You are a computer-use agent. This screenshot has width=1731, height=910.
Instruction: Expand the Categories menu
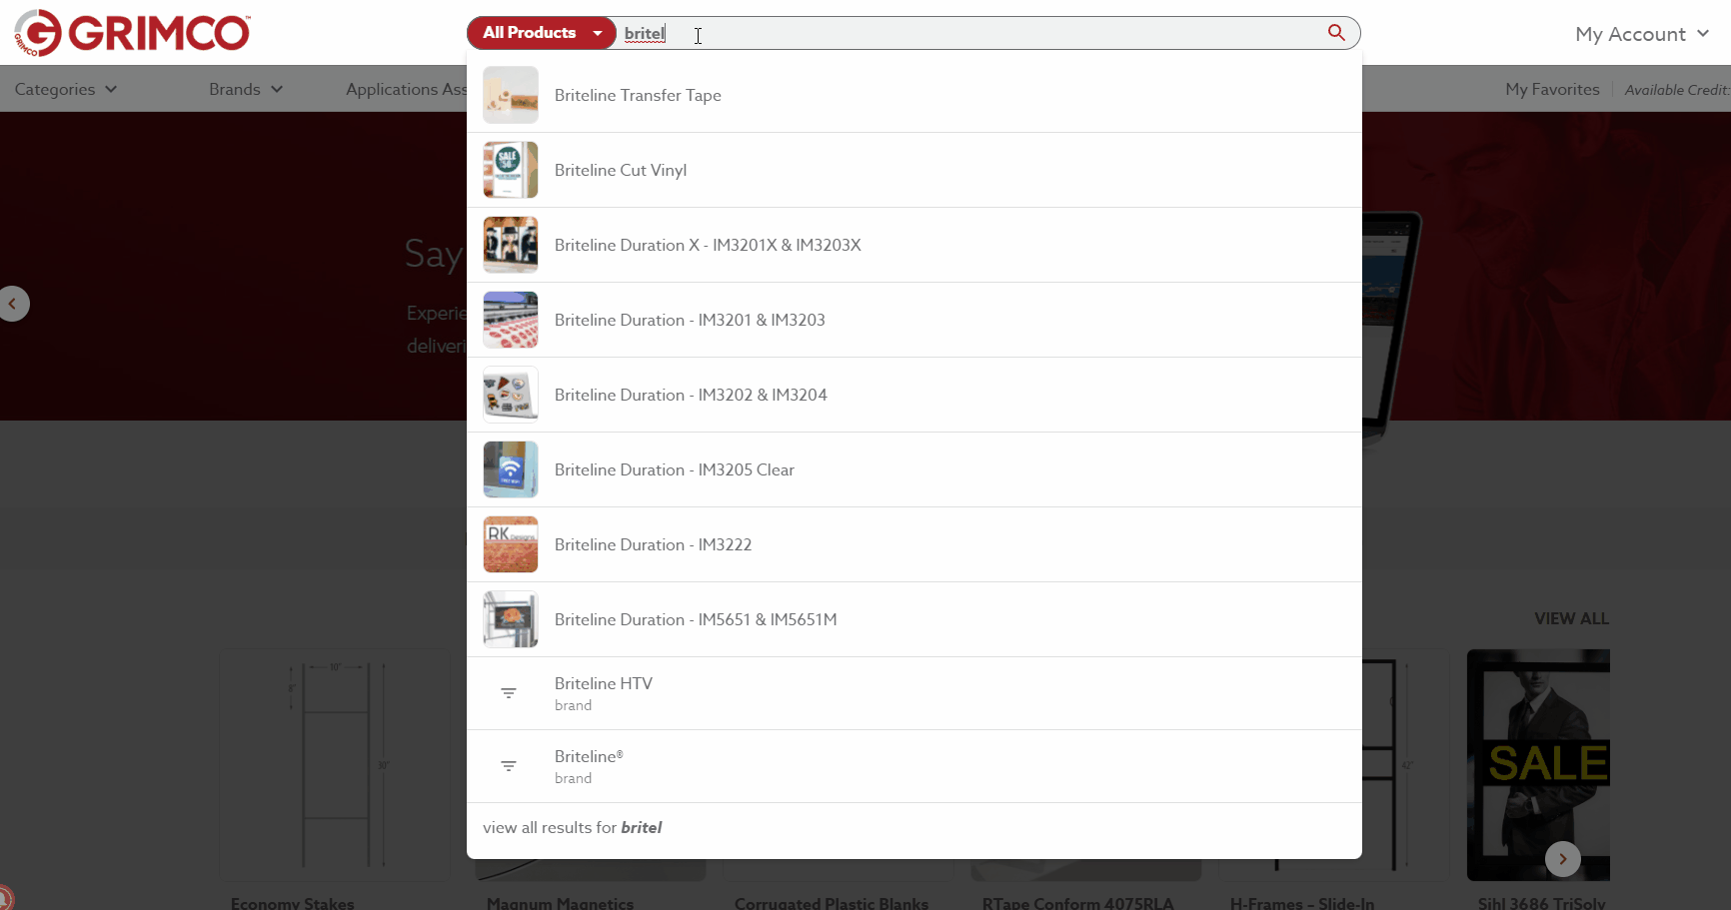(x=66, y=89)
